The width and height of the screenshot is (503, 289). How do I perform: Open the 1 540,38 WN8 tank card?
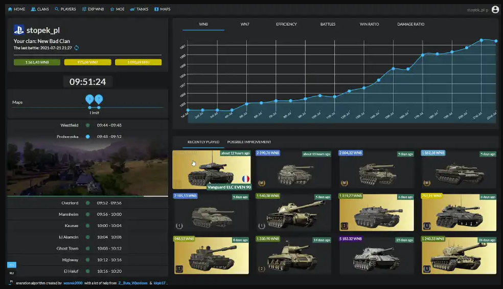point(293,212)
